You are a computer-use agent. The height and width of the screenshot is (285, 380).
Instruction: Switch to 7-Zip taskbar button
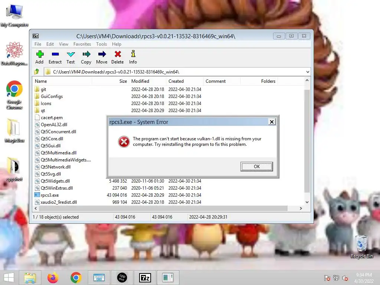pos(145,278)
